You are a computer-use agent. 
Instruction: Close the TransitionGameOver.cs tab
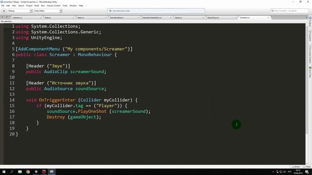[171, 17]
